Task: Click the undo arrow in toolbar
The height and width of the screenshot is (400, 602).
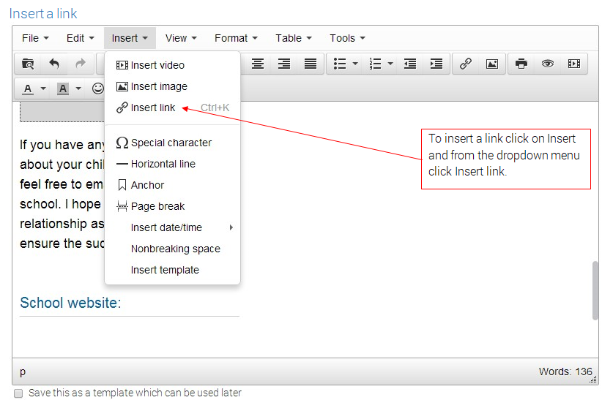Action: [x=54, y=64]
